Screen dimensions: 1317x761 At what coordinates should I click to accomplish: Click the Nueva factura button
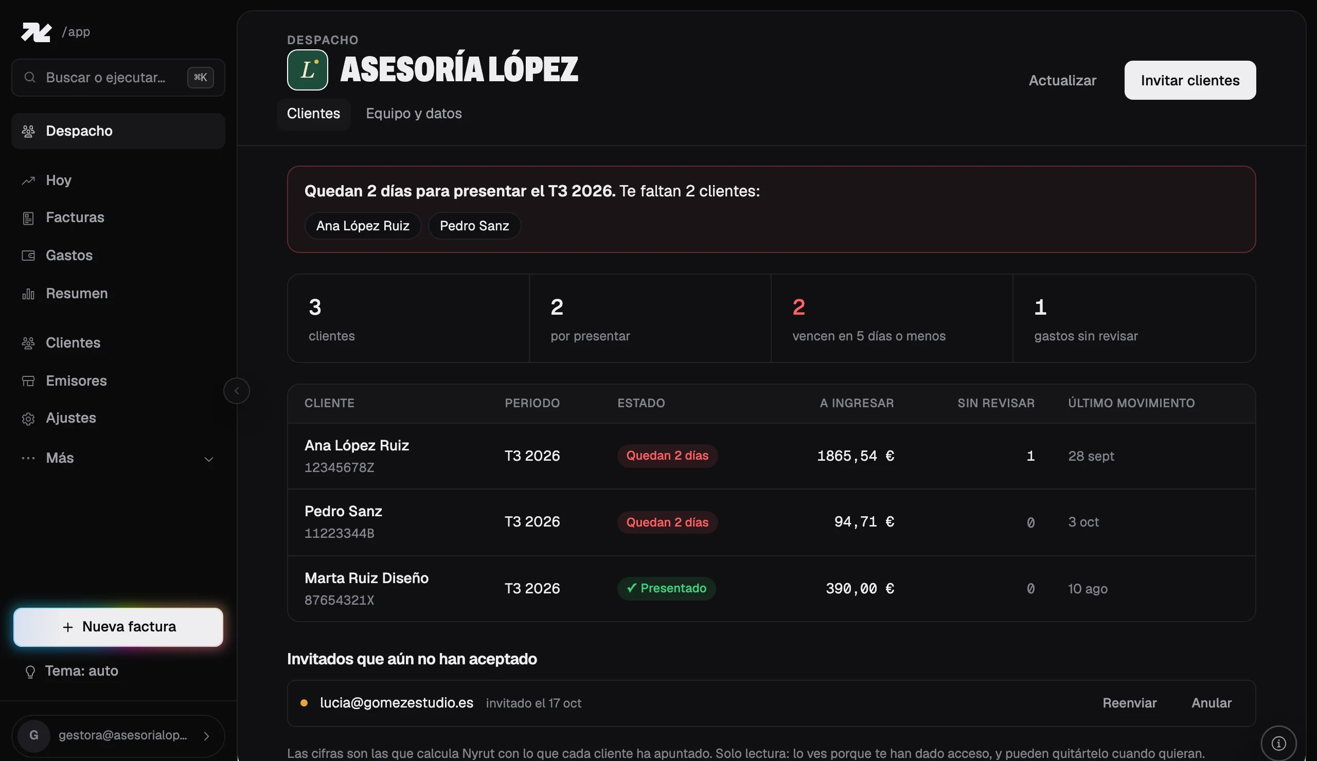[118, 627]
